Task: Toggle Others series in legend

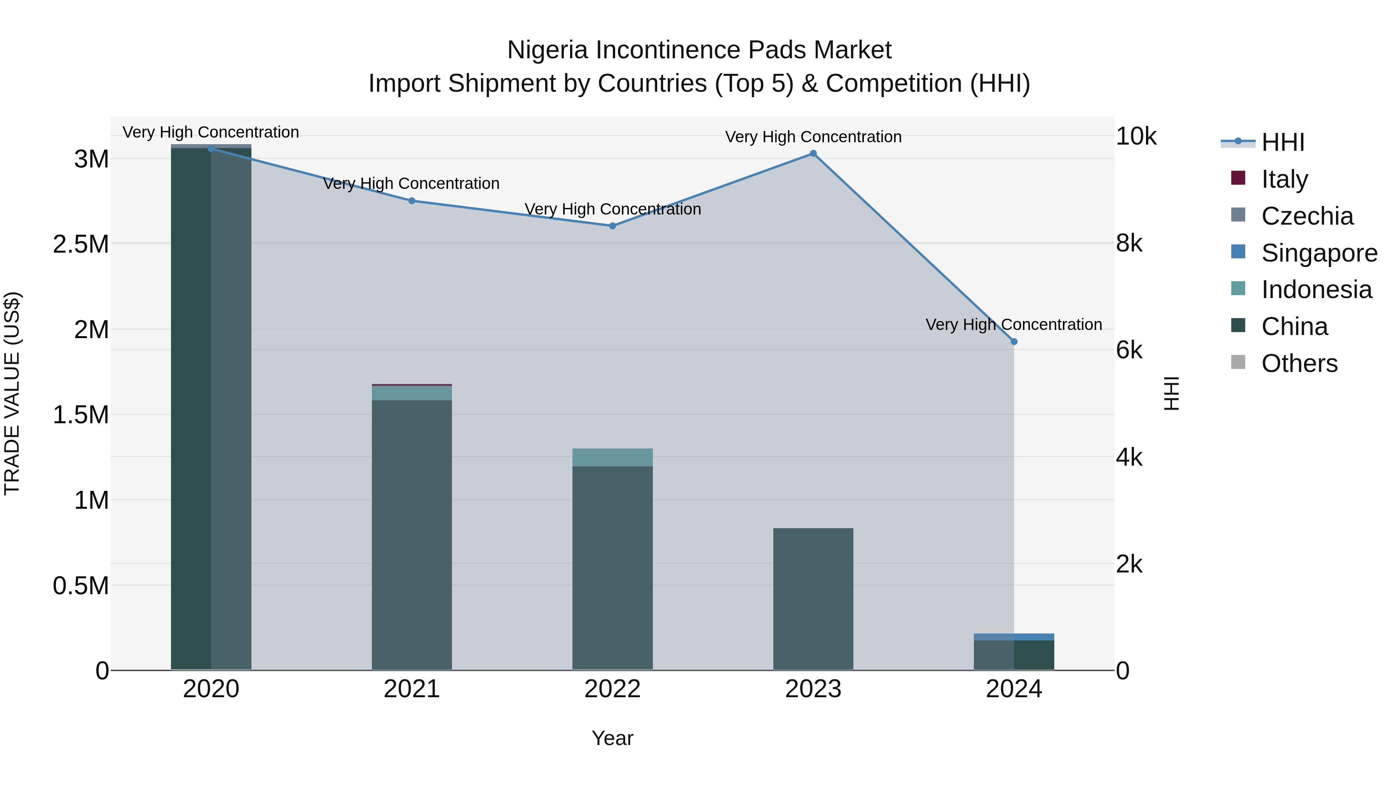Action: click(1284, 363)
